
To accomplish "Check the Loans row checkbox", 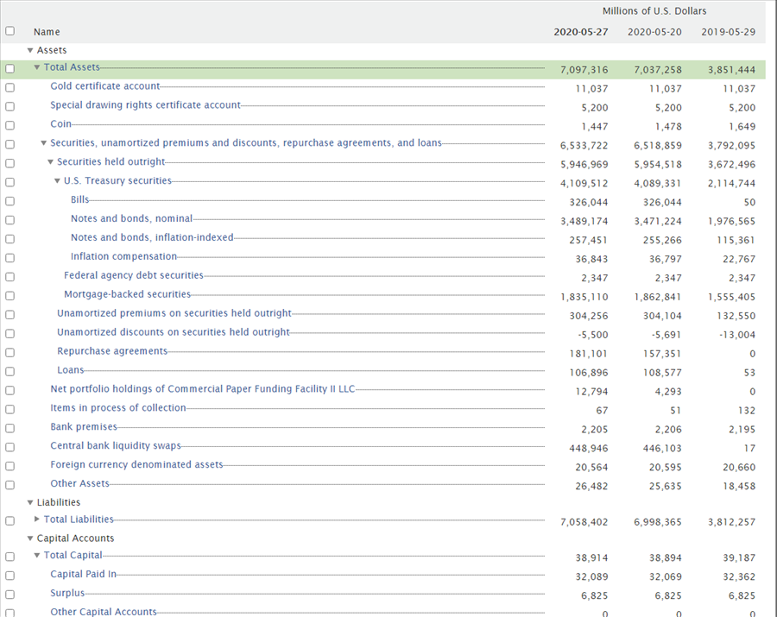I will point(9,371).
